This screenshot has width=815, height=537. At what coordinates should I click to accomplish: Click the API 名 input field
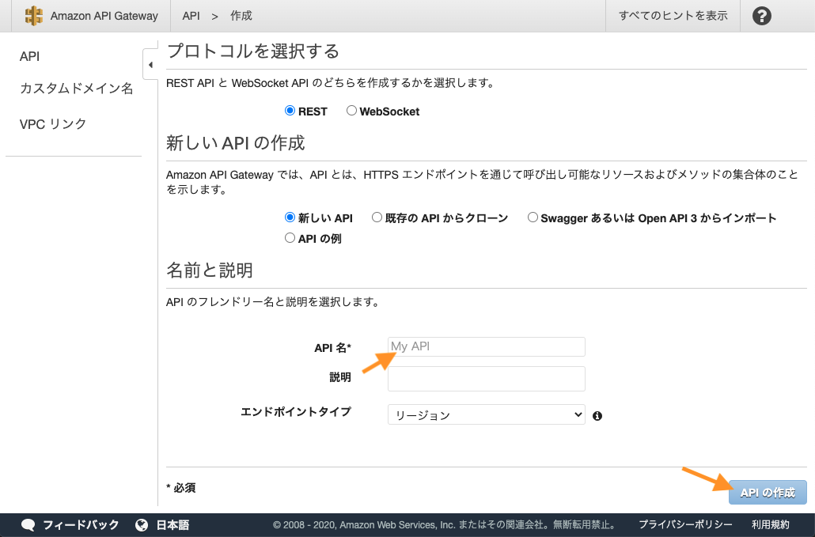tap(487, 346)
